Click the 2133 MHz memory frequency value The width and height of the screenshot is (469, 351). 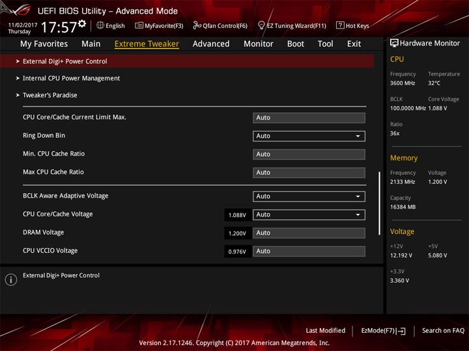[x=403, y=182]
